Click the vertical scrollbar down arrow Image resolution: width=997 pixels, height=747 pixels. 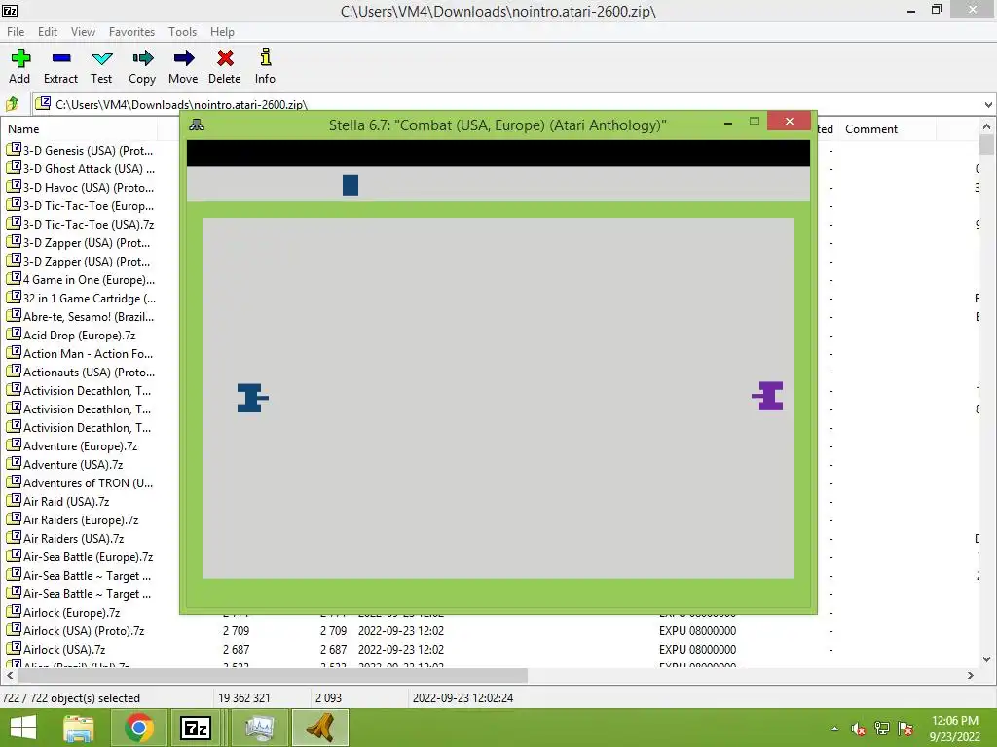click(987, 658)
